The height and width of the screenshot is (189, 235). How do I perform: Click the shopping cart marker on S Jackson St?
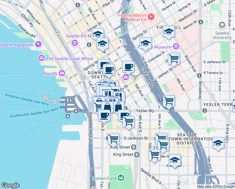coord(114,140)
